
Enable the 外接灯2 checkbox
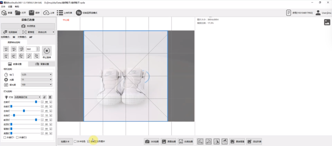pos(17,137)
